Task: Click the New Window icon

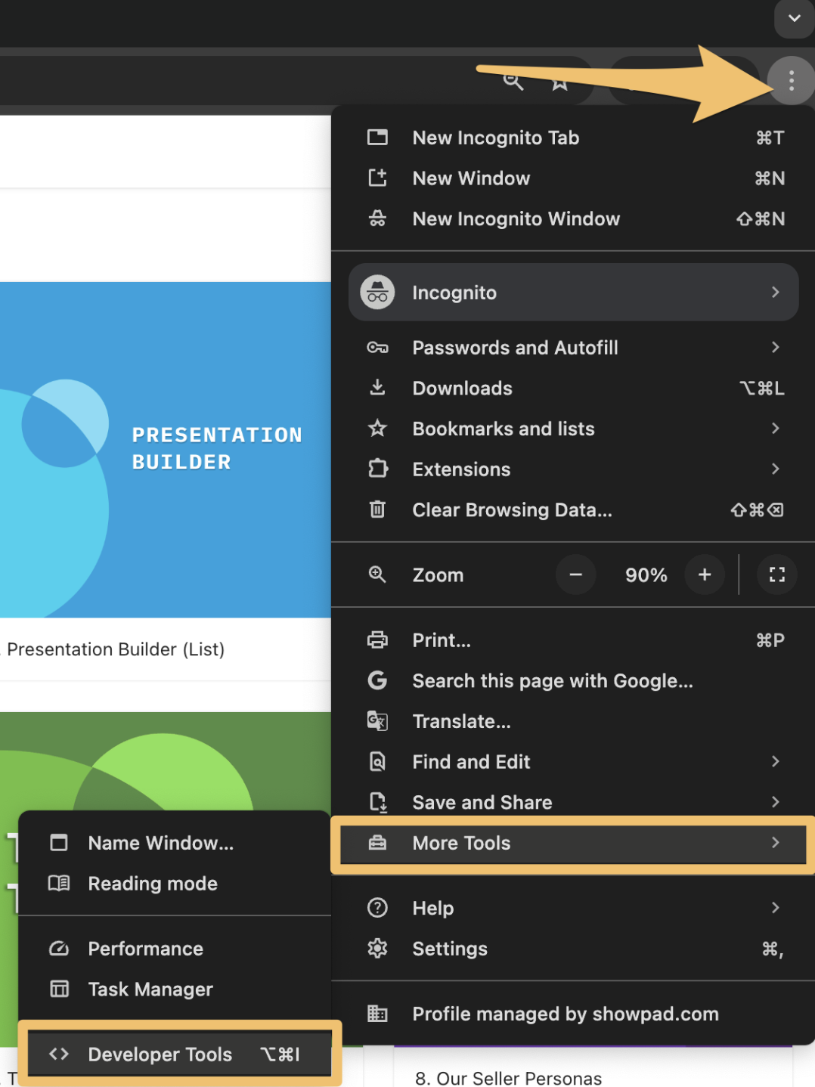Action: click(377, 178)
